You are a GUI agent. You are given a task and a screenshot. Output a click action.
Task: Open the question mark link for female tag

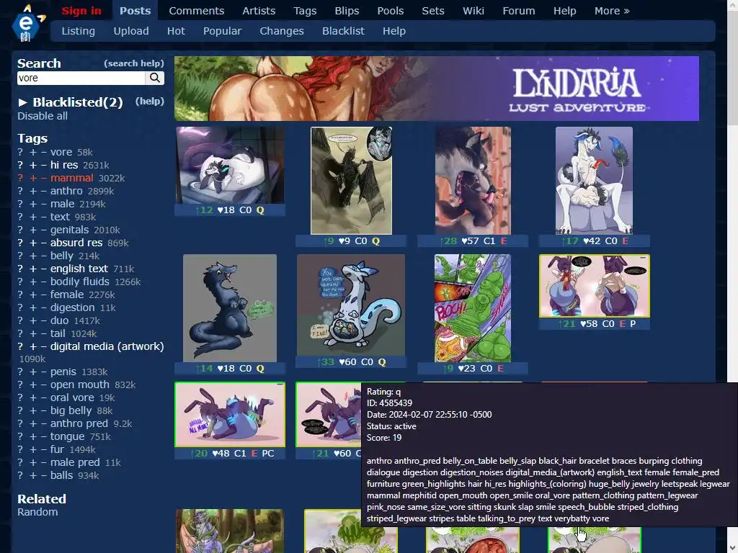pyautogui.click(x=20, y=295)
